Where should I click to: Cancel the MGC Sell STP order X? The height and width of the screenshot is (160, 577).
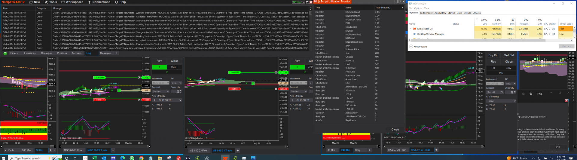139,100
